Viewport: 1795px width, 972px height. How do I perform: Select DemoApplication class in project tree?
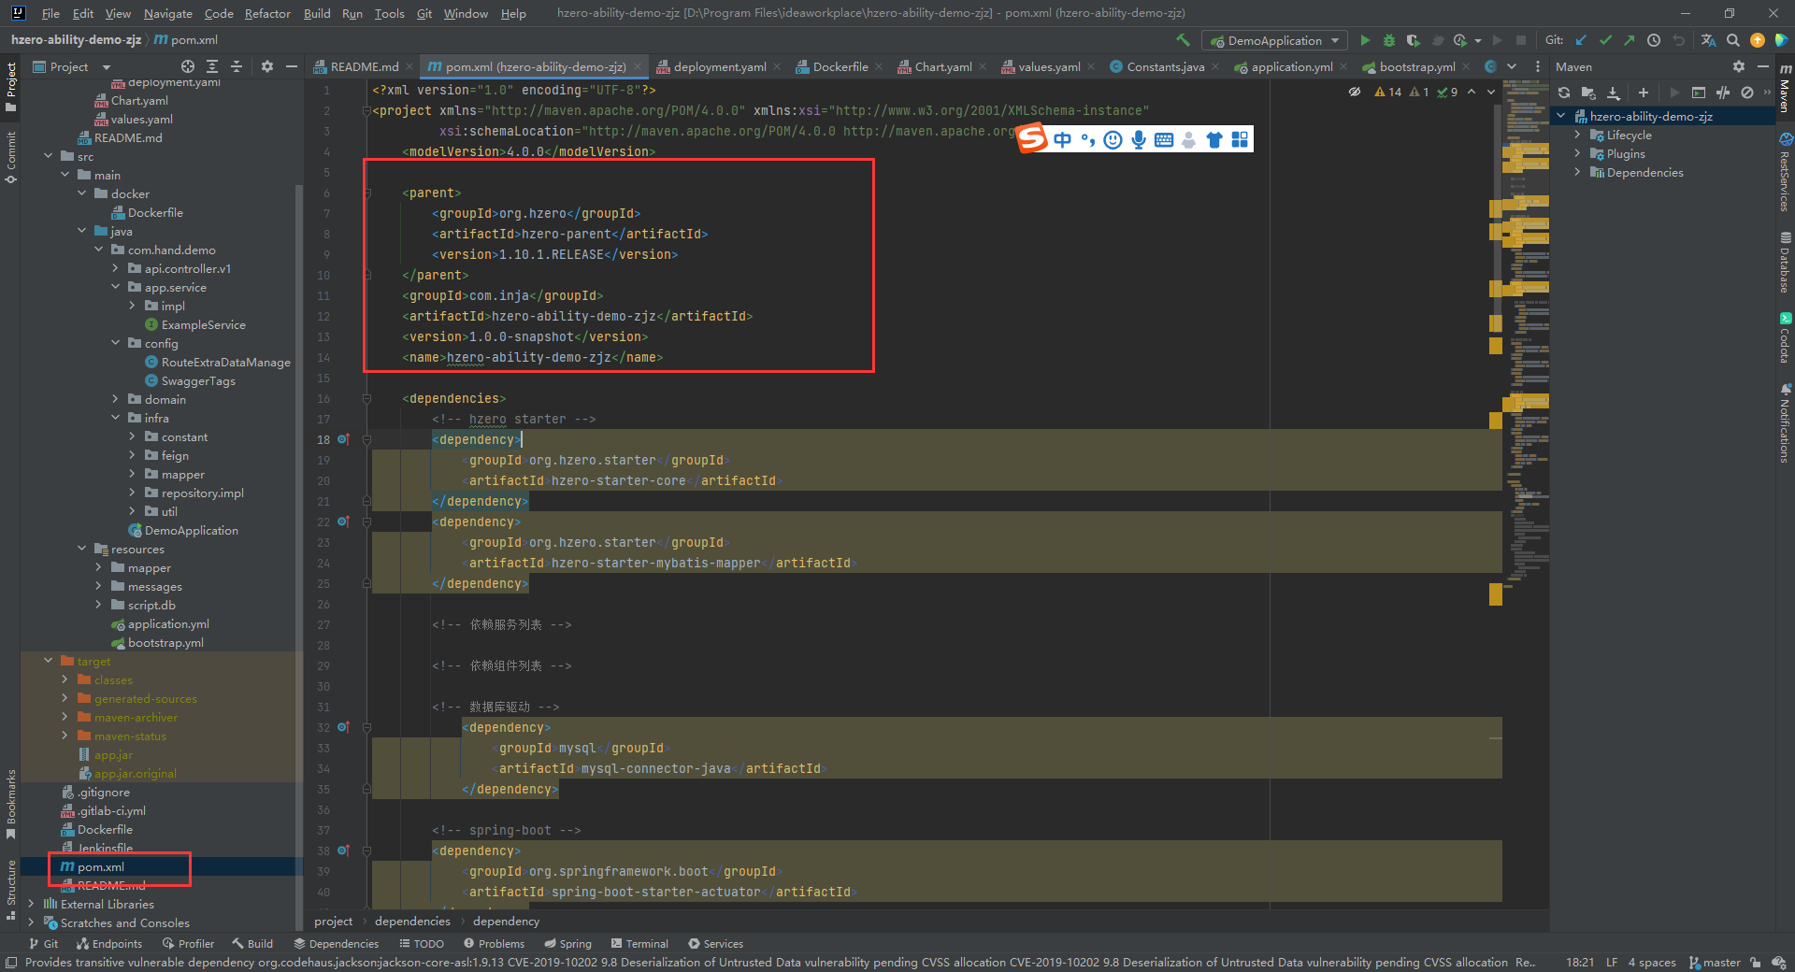(191, 530)
